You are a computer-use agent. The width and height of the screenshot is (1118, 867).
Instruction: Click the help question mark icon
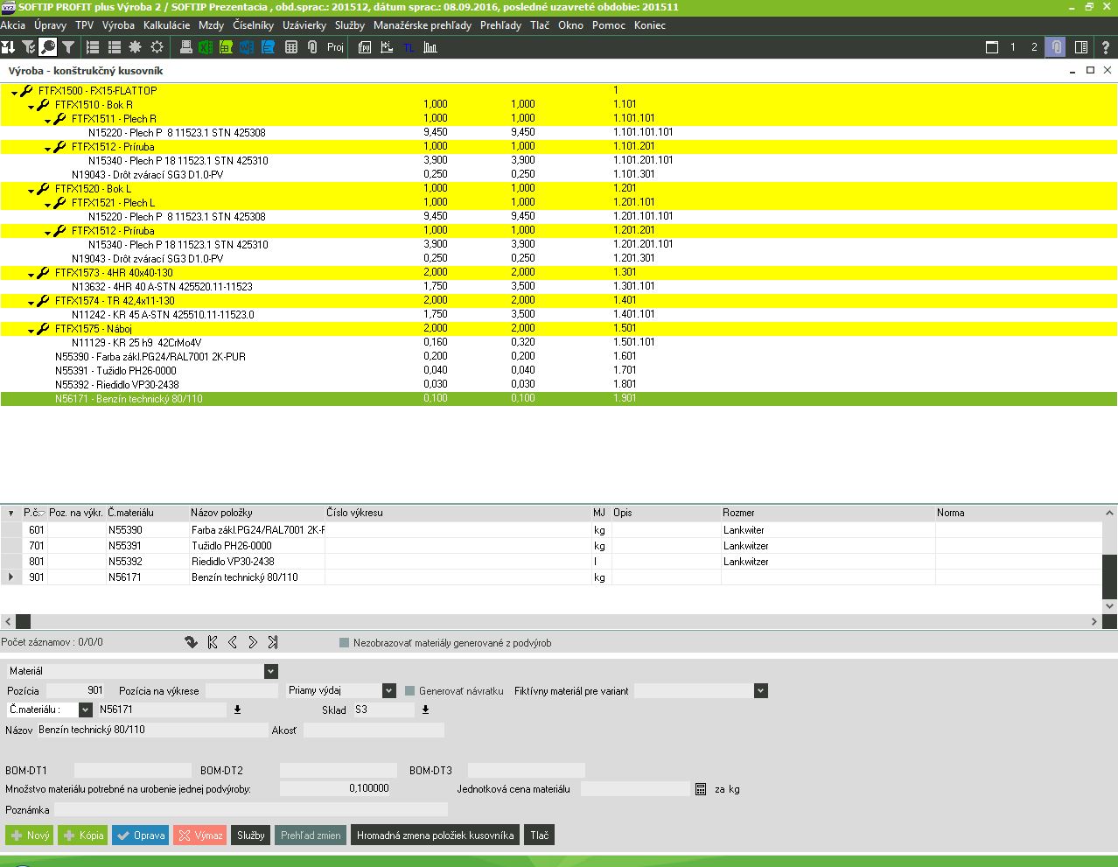click(x=1106, y=47)
